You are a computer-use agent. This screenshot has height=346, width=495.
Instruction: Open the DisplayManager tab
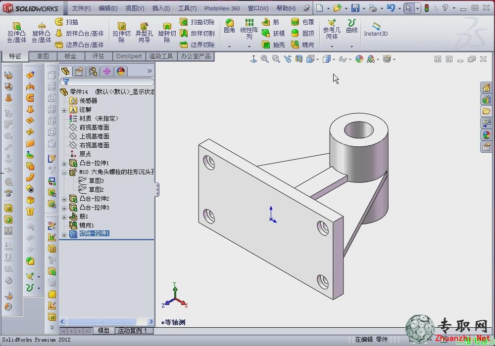121,71
